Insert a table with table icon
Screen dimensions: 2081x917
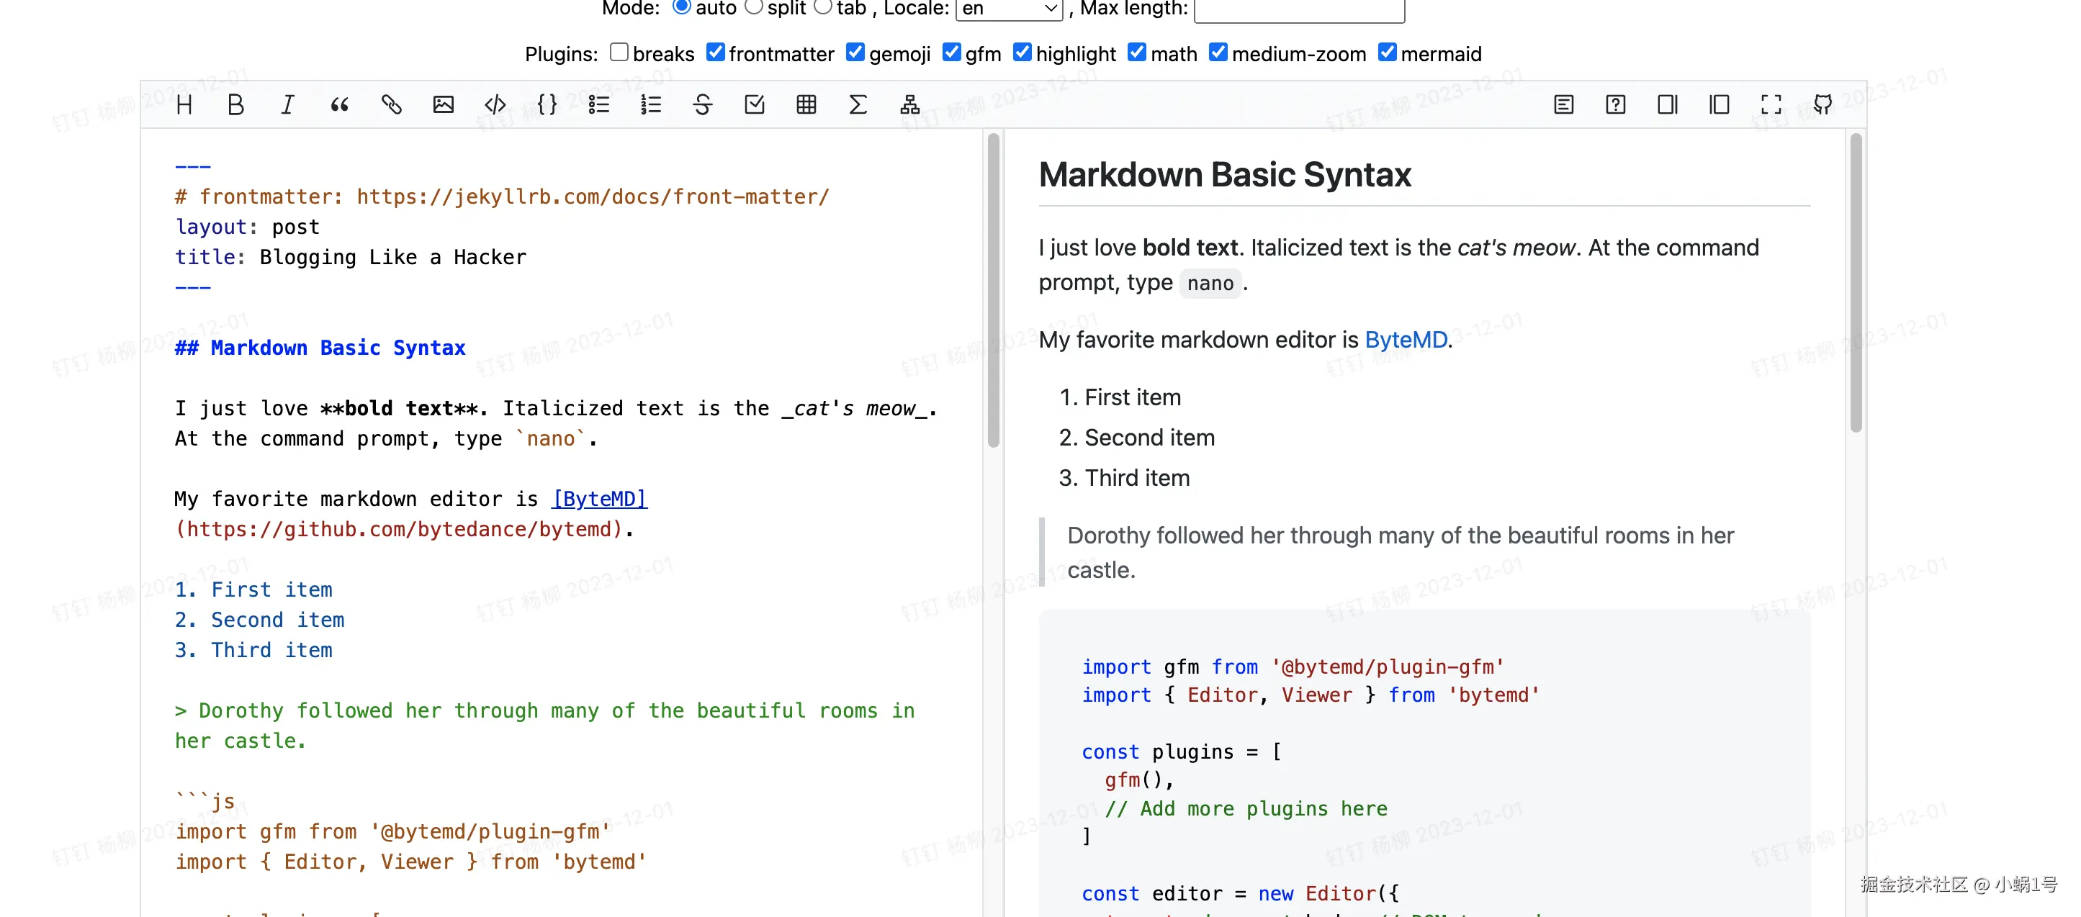(x=806, y=105)
